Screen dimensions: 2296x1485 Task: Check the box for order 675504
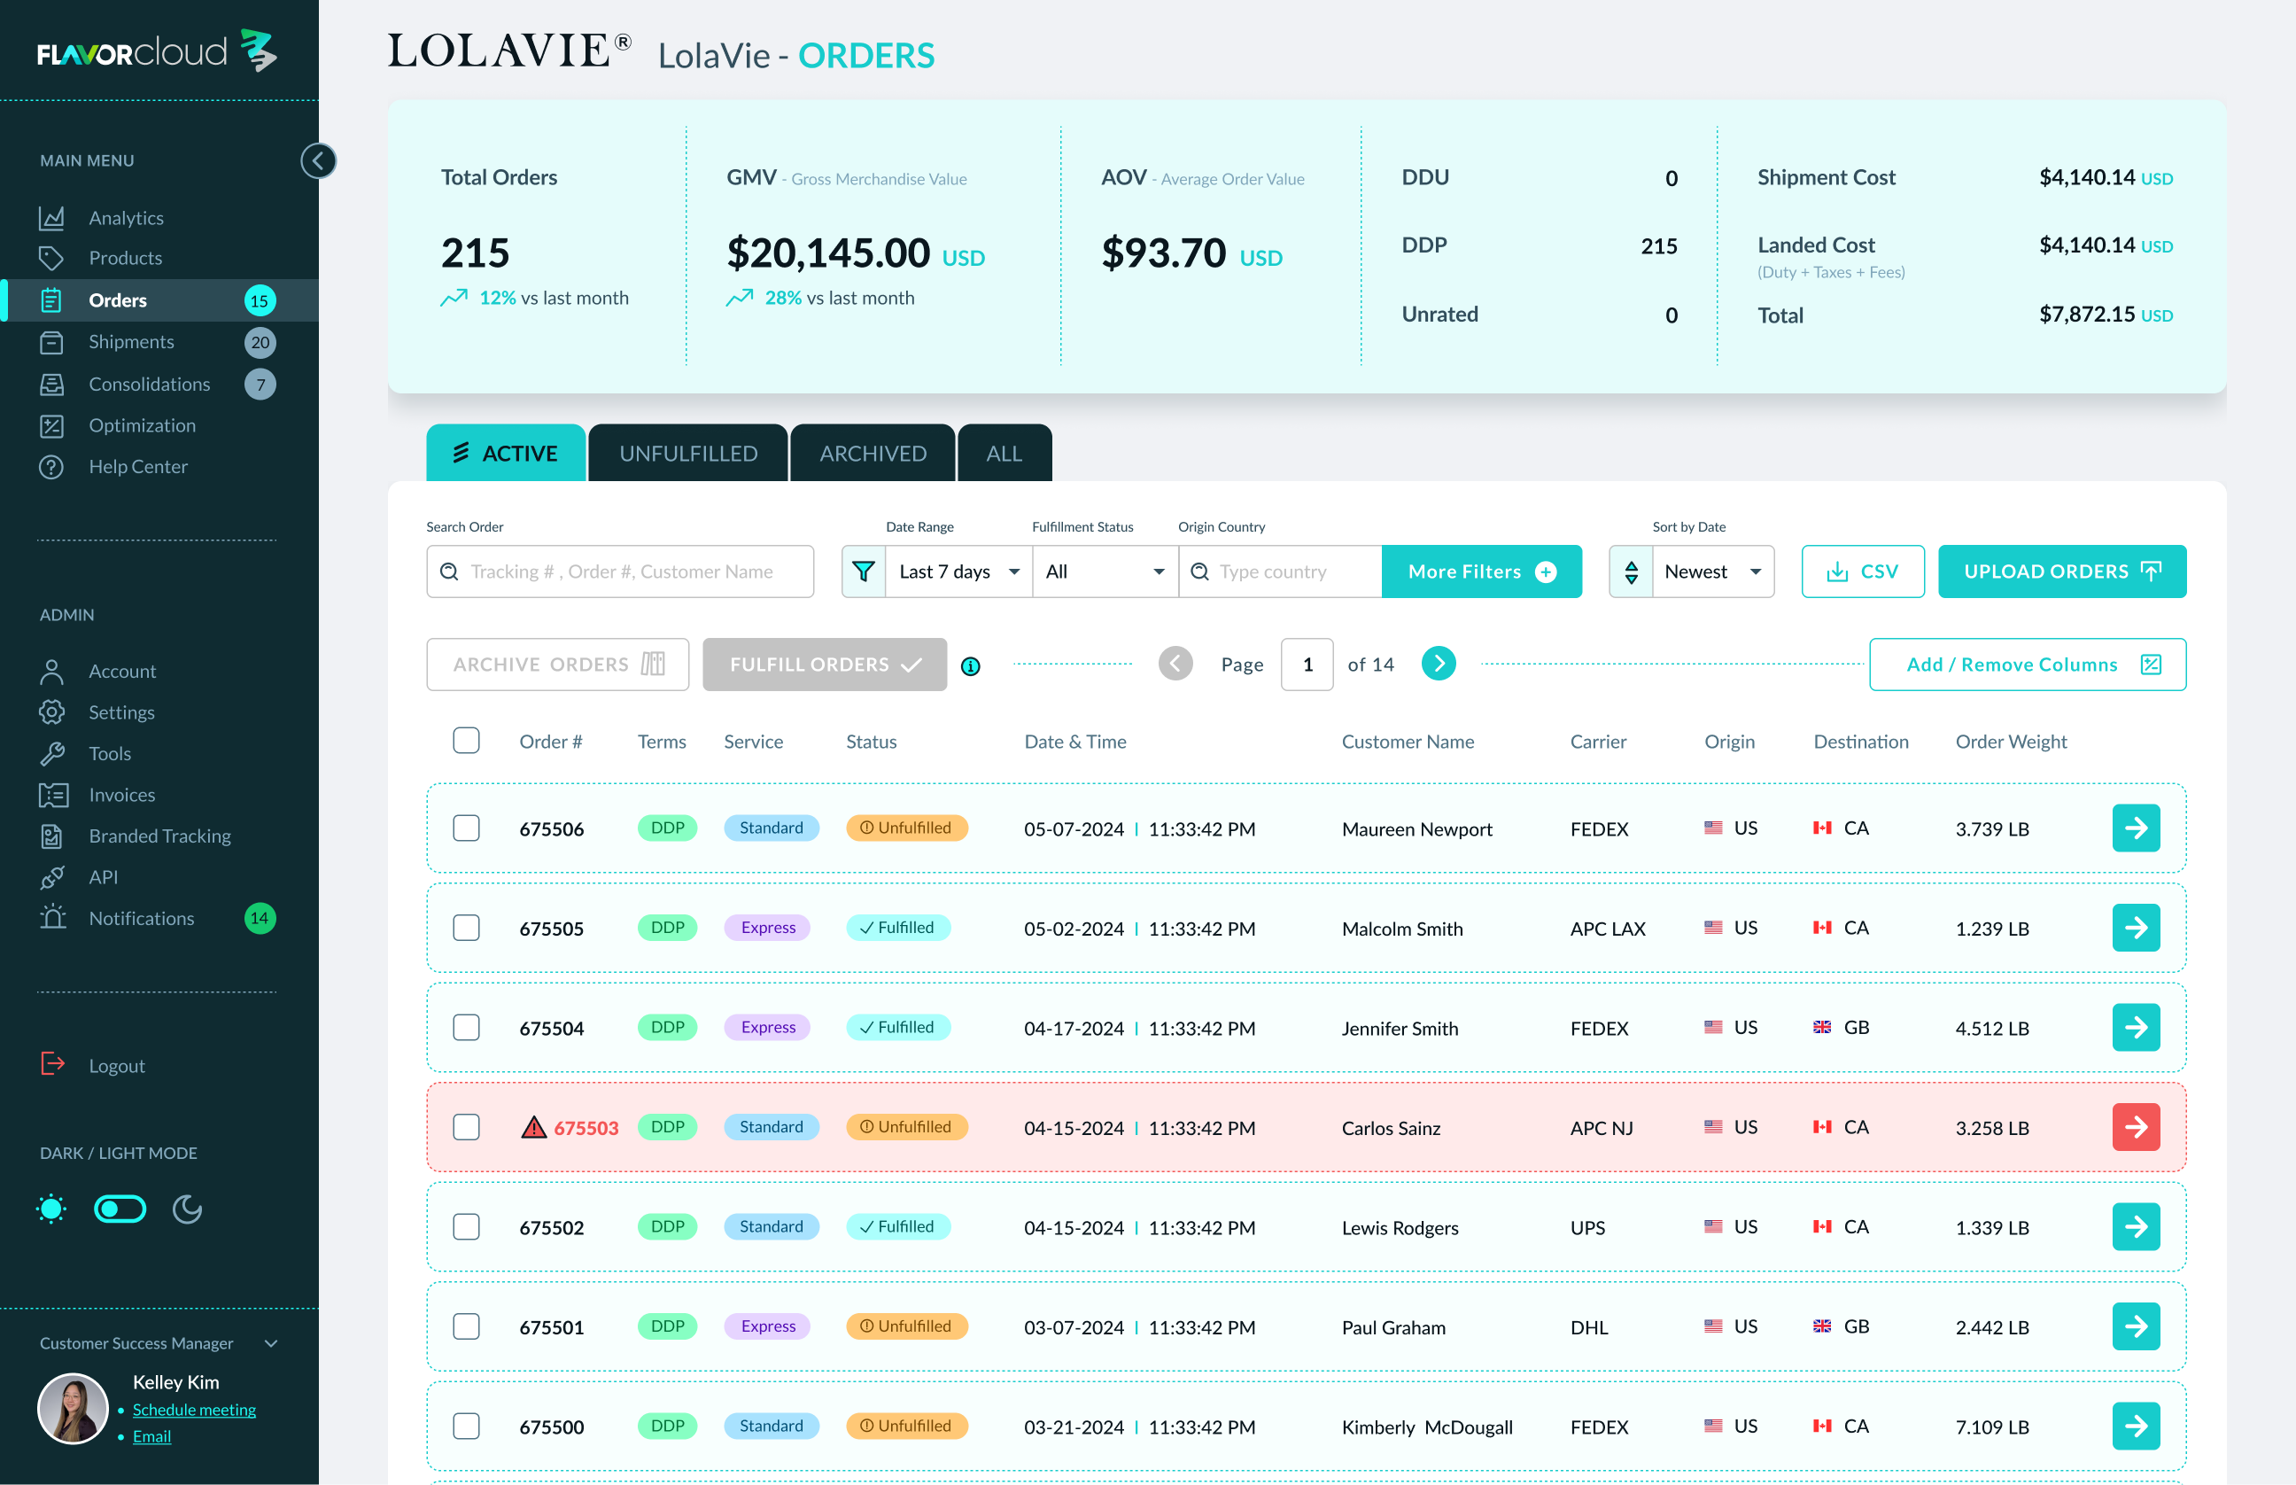click(x=467, y=1028)
